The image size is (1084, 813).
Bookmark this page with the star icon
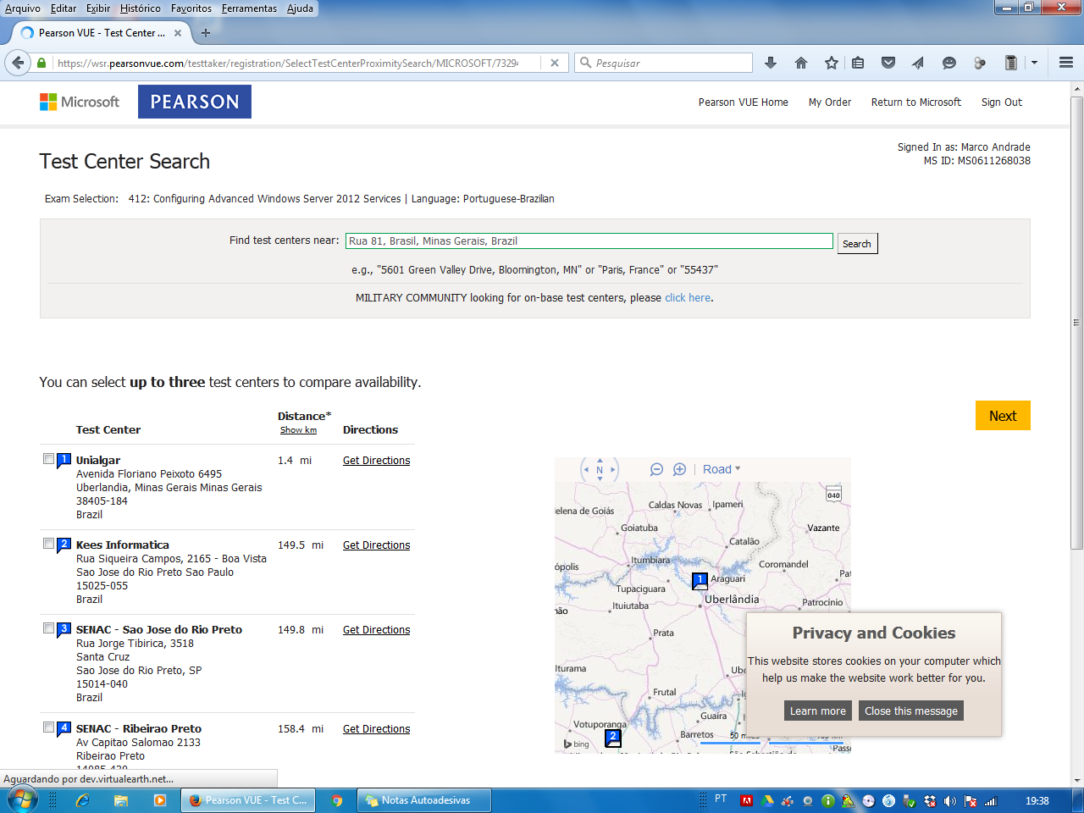[x=832, y=63]
